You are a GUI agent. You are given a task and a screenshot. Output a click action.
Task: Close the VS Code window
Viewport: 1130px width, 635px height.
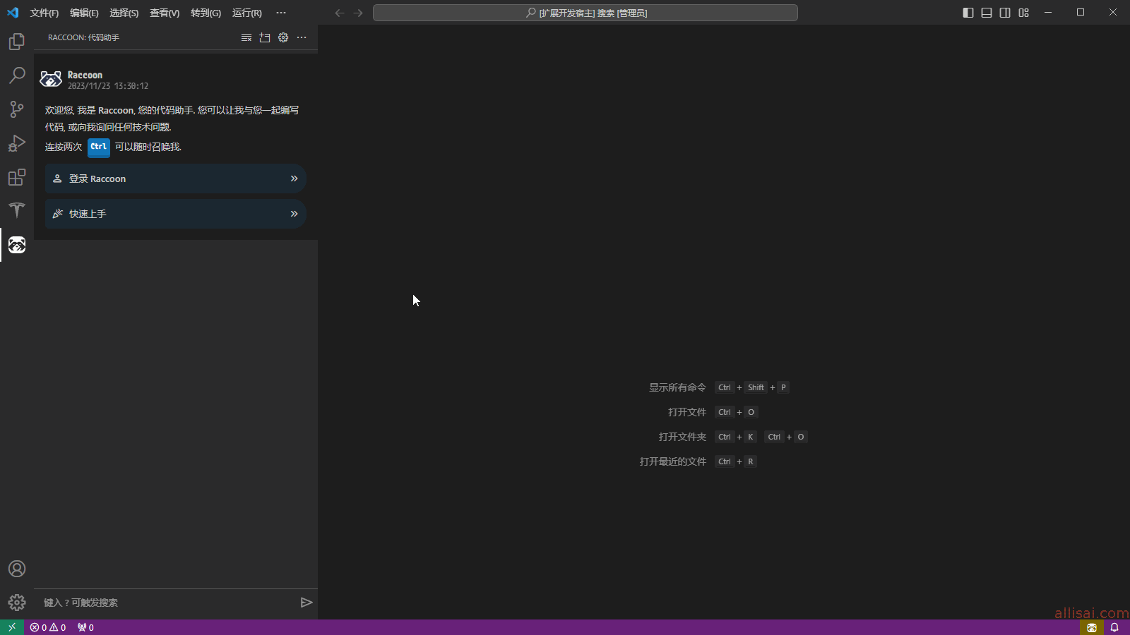(x=1113, y=13)
